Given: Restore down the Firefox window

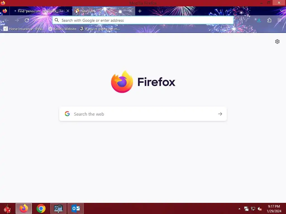Looking at the screenshot, I should pos(269,3).
